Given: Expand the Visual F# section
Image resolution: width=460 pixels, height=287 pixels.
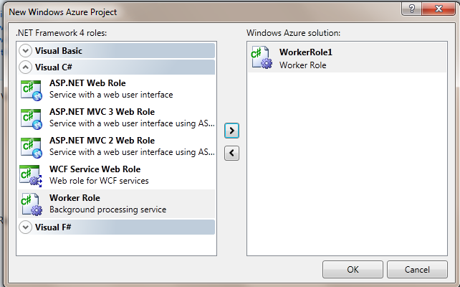Looking at the screenshot, I should [x=26, y=227].
